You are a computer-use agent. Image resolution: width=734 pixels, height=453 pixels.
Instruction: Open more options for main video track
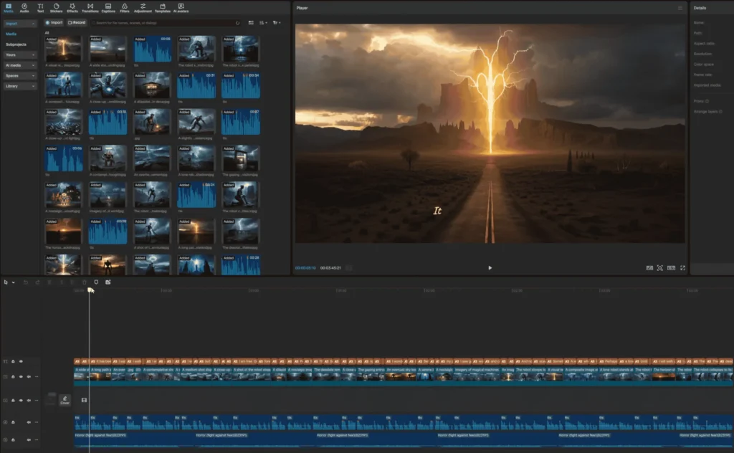(37, 377)
